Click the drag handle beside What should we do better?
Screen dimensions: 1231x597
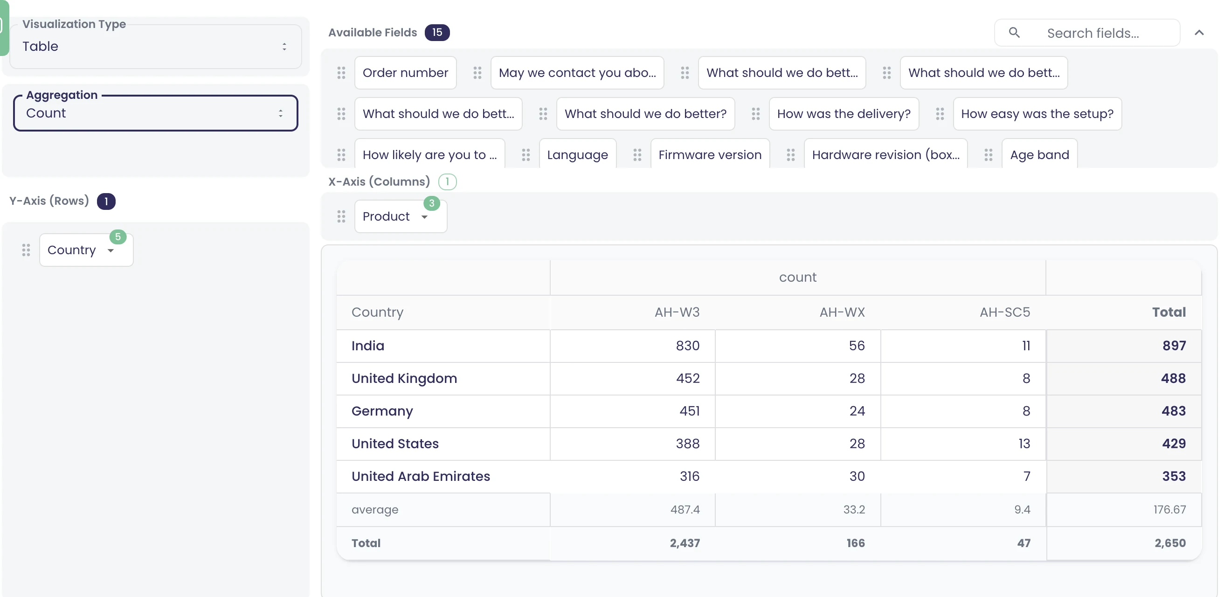543,114
